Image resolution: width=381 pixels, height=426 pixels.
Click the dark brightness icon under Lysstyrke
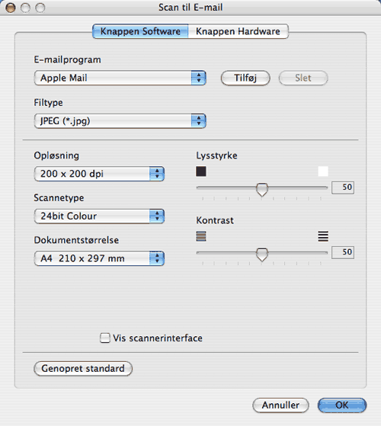click(201, 171)
